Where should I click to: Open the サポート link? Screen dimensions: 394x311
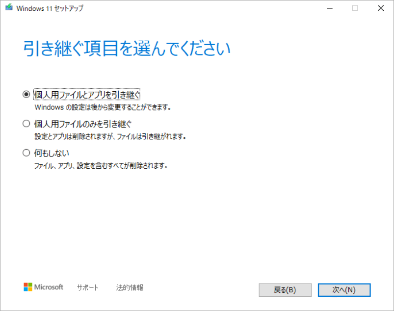tap(87, 288)
